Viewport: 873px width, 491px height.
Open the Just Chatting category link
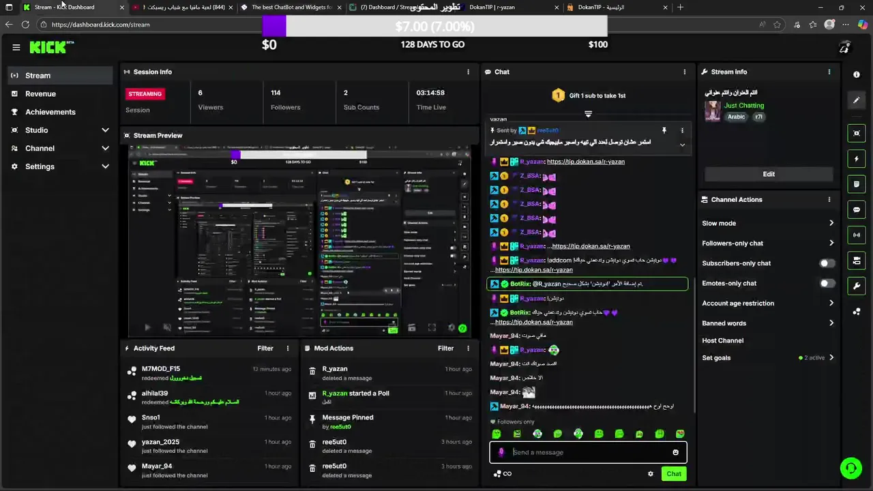(x=744, y=106)
